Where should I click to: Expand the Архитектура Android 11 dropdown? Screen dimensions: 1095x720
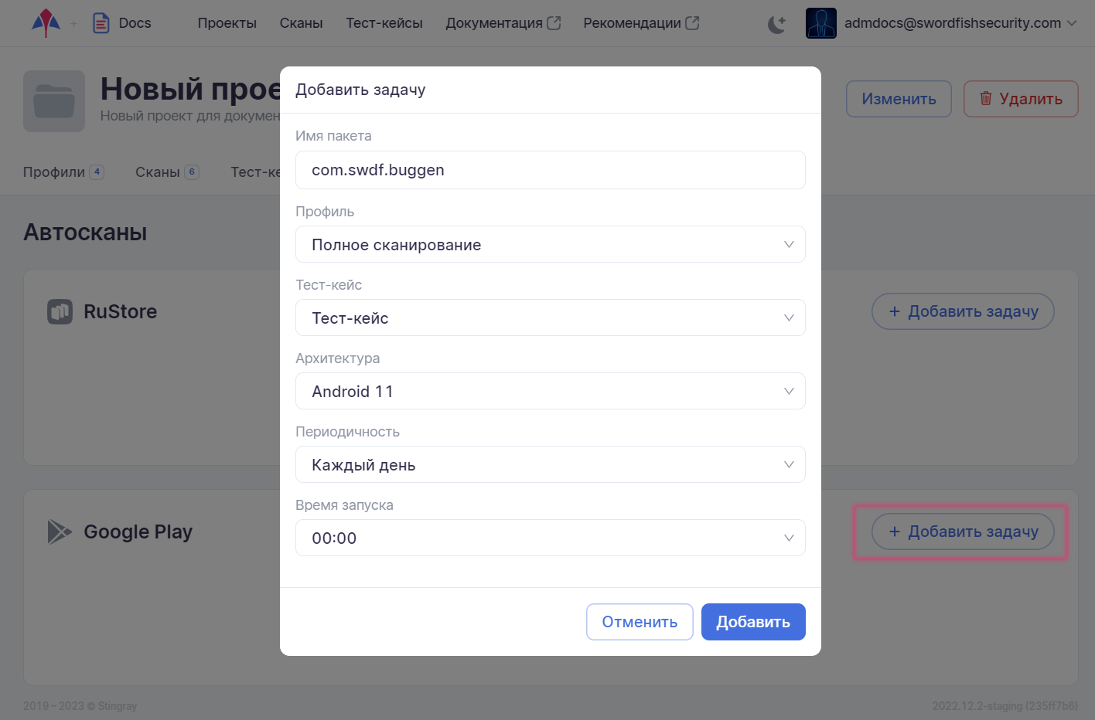coord(550,392)
